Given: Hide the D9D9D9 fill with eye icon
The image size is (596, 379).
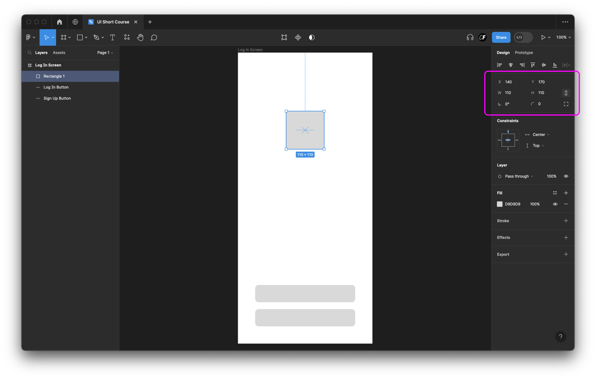Looking at the screenshot, I should tap(555, 204).
